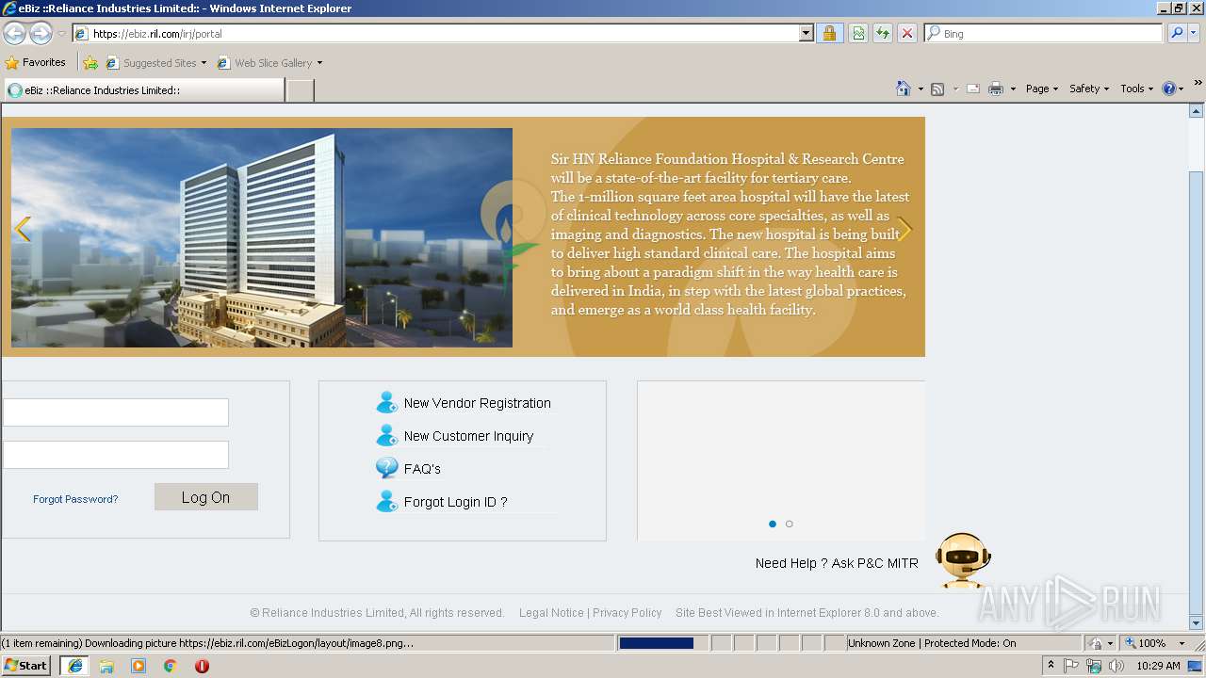
Task: Click the Print icon
Action: [996, 89]
